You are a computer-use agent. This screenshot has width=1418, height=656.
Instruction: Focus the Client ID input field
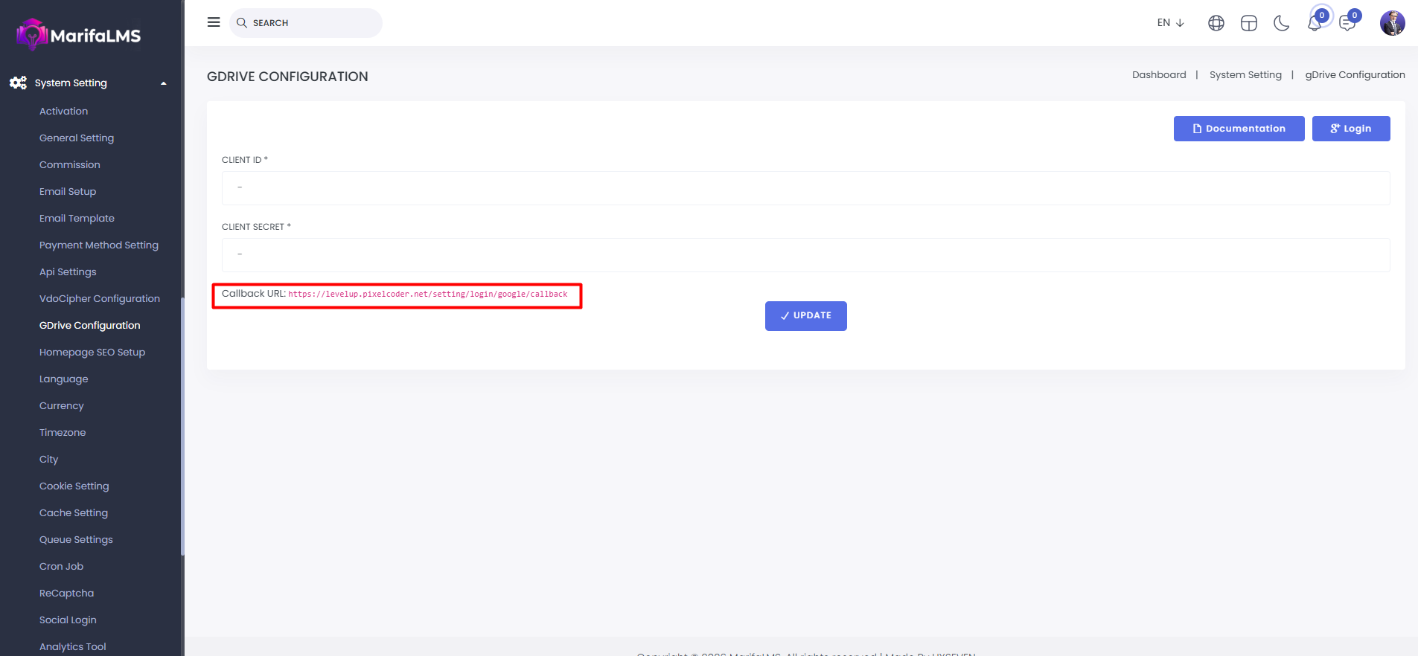[805, 188]
